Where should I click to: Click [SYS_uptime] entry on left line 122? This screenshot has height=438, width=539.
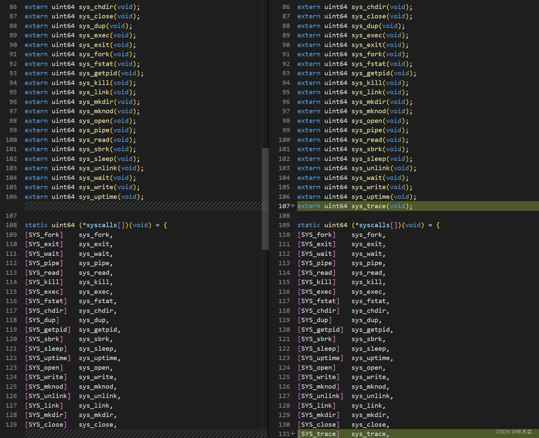[x=72, y=358]
